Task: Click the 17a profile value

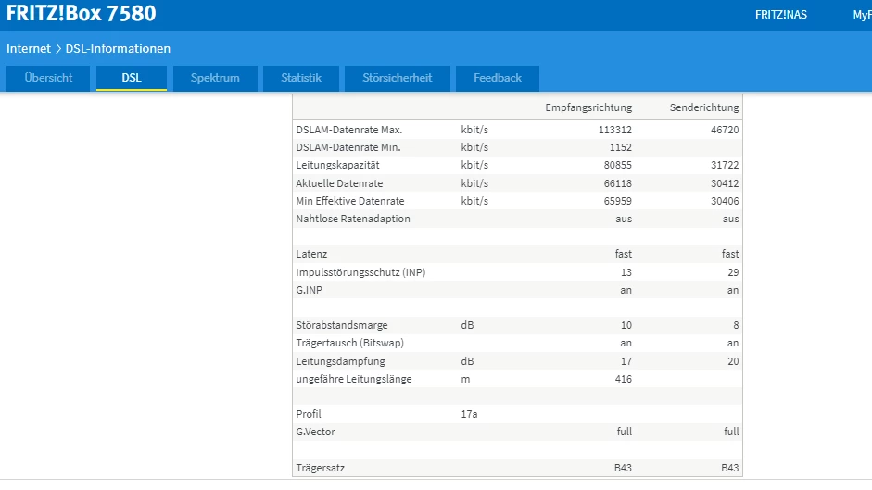Action: pos(469,414)
